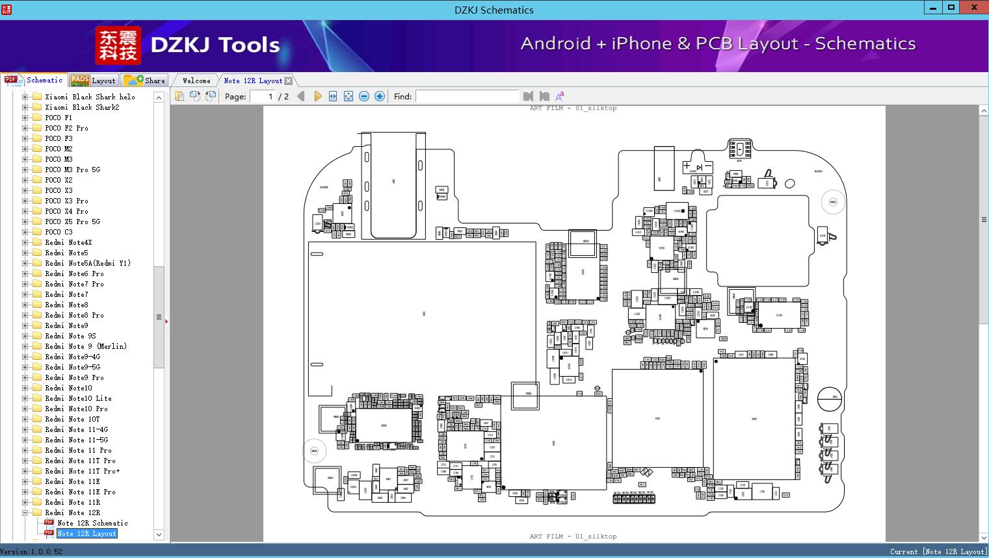Zoom in with the plus icon

(380, 96)
